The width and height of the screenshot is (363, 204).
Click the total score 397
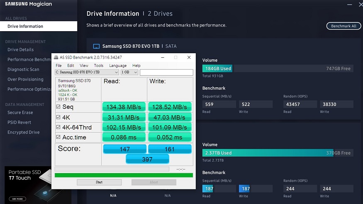click(x=147, y=159)
